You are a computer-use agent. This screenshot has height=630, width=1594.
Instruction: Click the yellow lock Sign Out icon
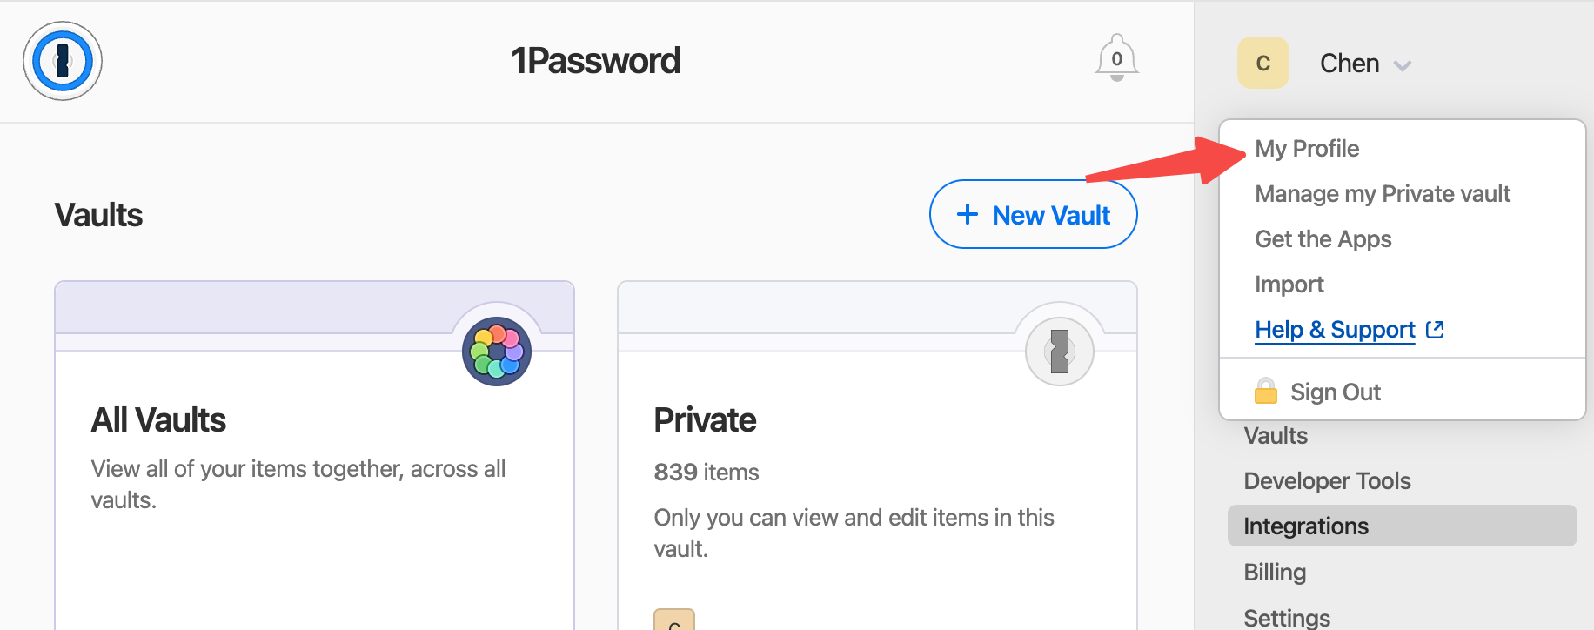(1266, 392)
